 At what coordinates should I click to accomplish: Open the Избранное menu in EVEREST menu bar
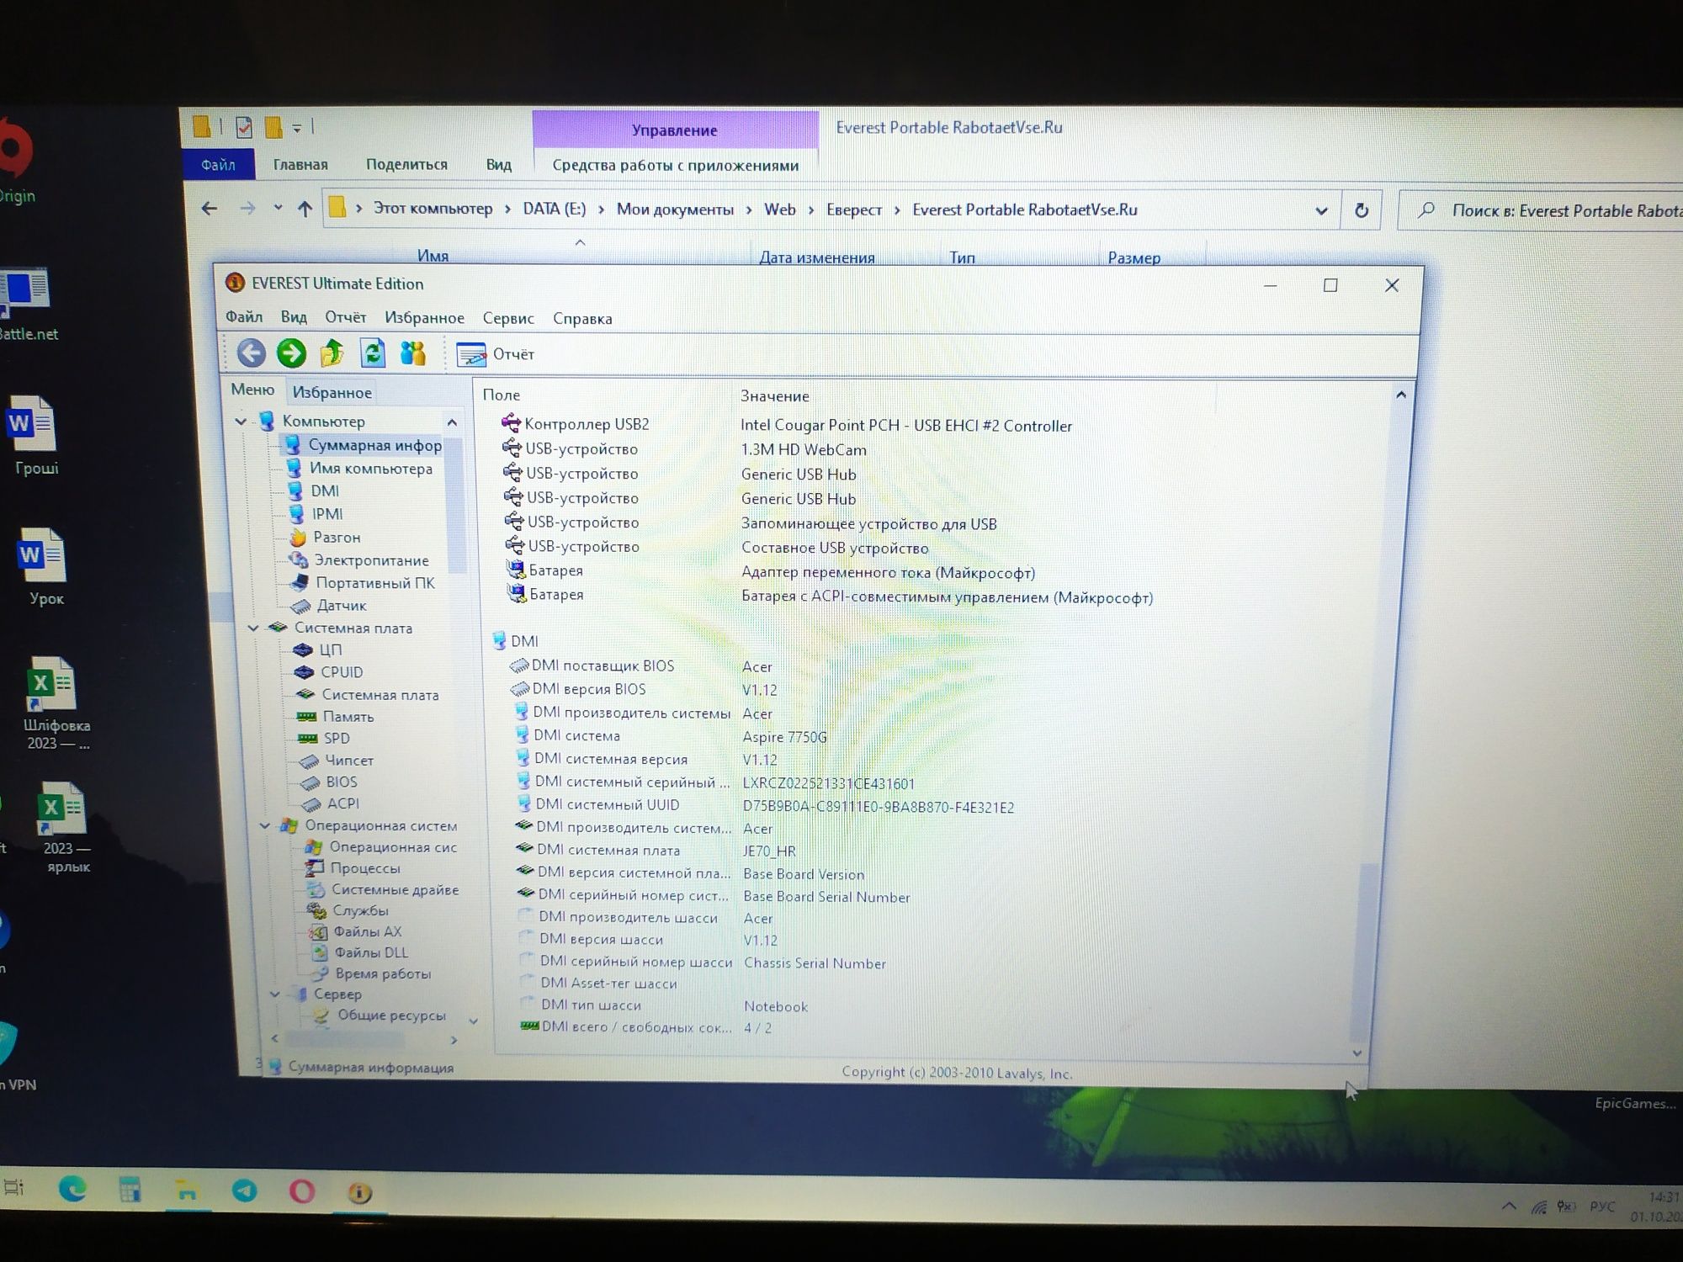point(424,318)
